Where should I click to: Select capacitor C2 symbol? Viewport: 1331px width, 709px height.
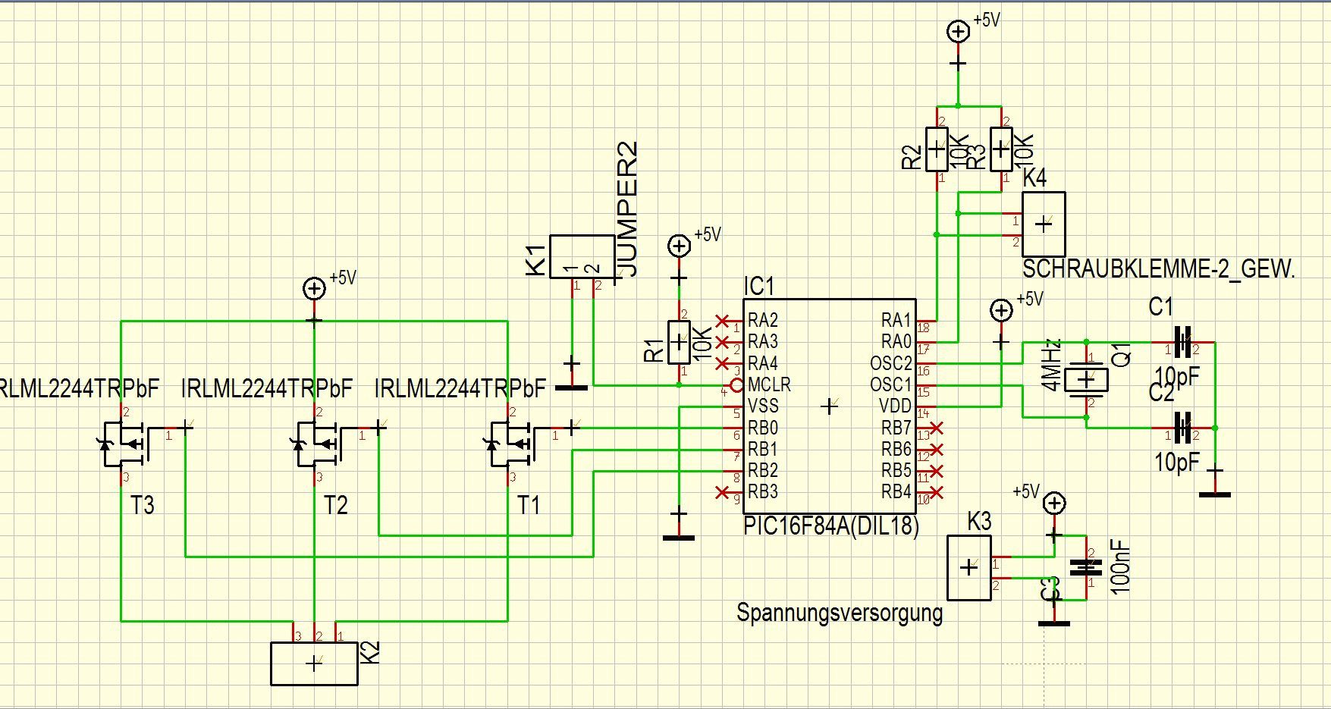(x=1182, y=428)
